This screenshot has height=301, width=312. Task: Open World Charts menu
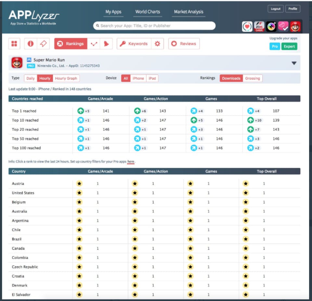[x=148, y=12]
